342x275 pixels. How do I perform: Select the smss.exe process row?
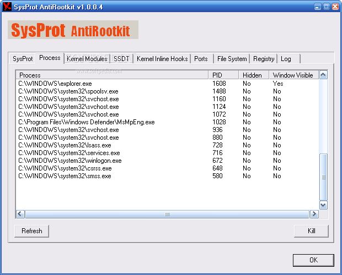coord(167,176)
